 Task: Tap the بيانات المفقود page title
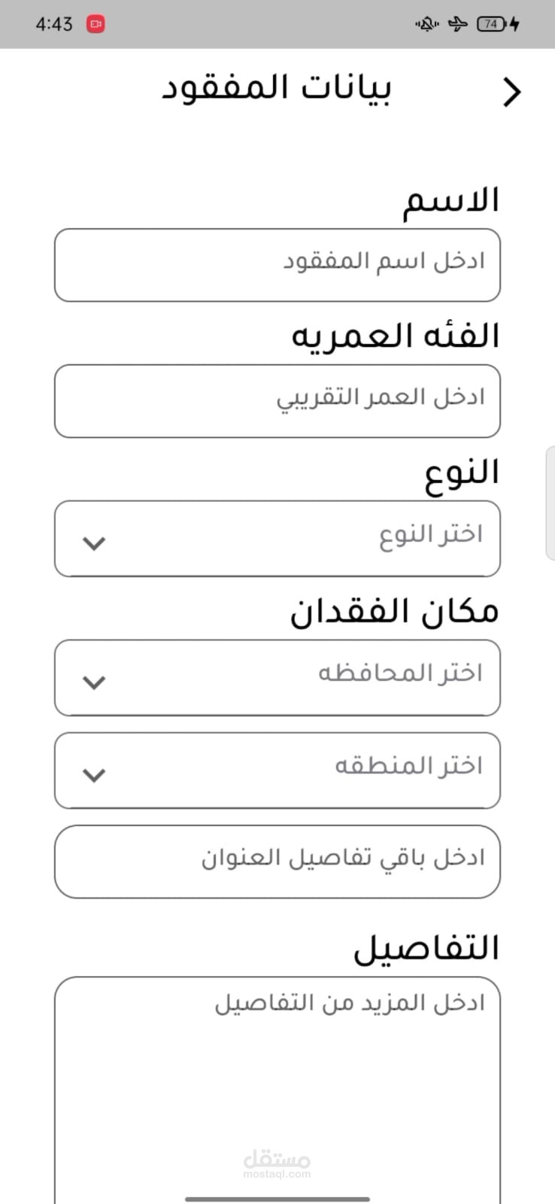tap(277, 88)
